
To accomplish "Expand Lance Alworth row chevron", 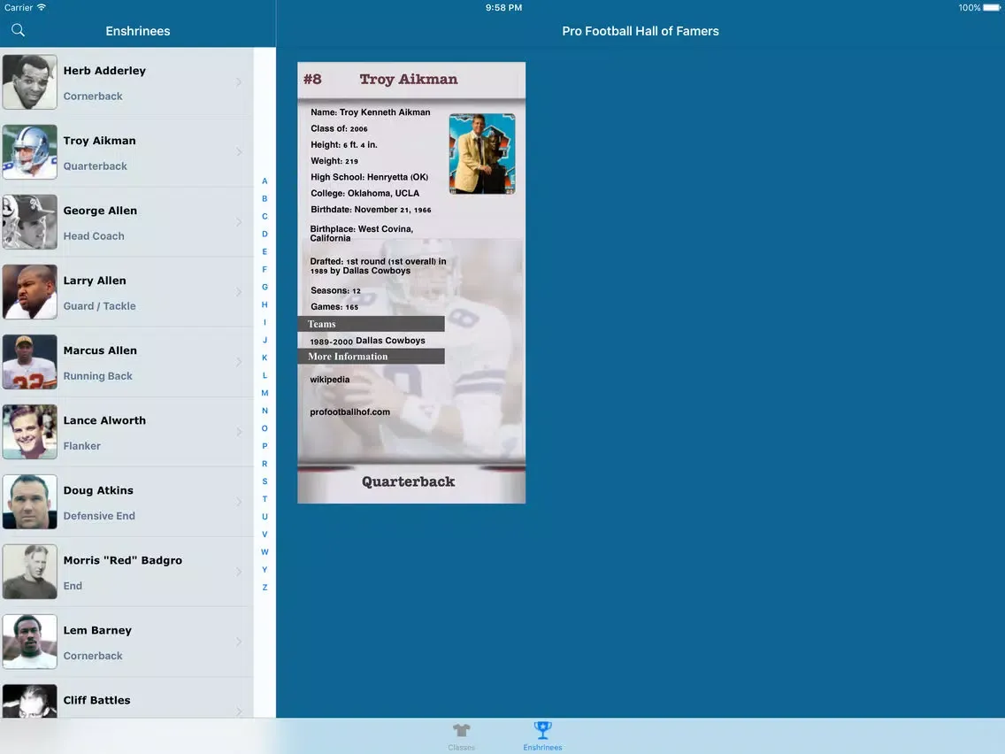I will tap(239, 432).
